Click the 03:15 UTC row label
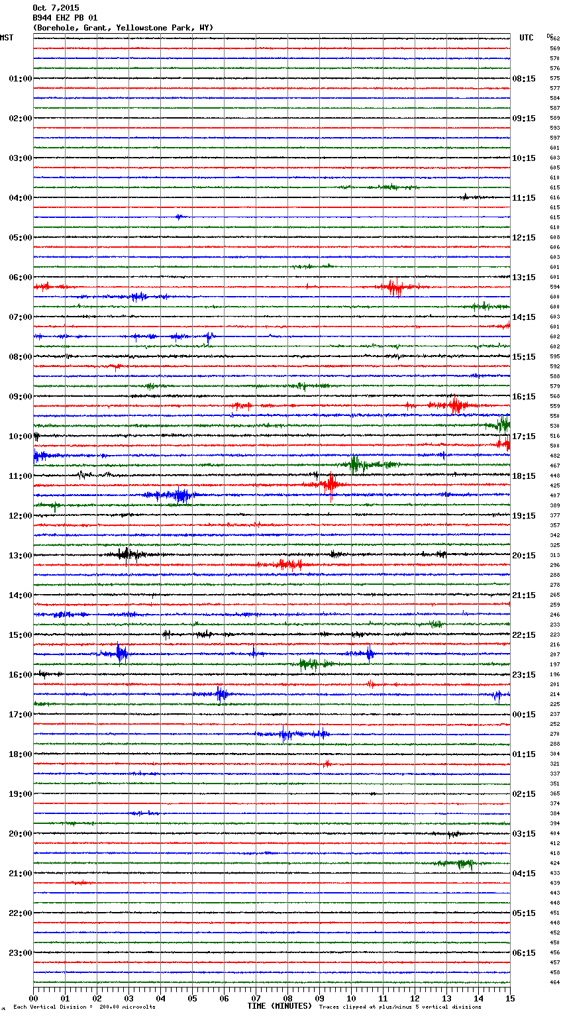Screen dimensions: 563x1016 click(524, 834)
